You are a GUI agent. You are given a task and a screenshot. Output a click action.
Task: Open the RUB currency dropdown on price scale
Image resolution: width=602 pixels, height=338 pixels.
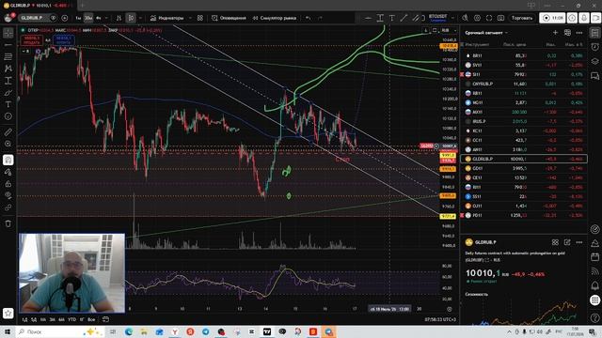(449, 30)
